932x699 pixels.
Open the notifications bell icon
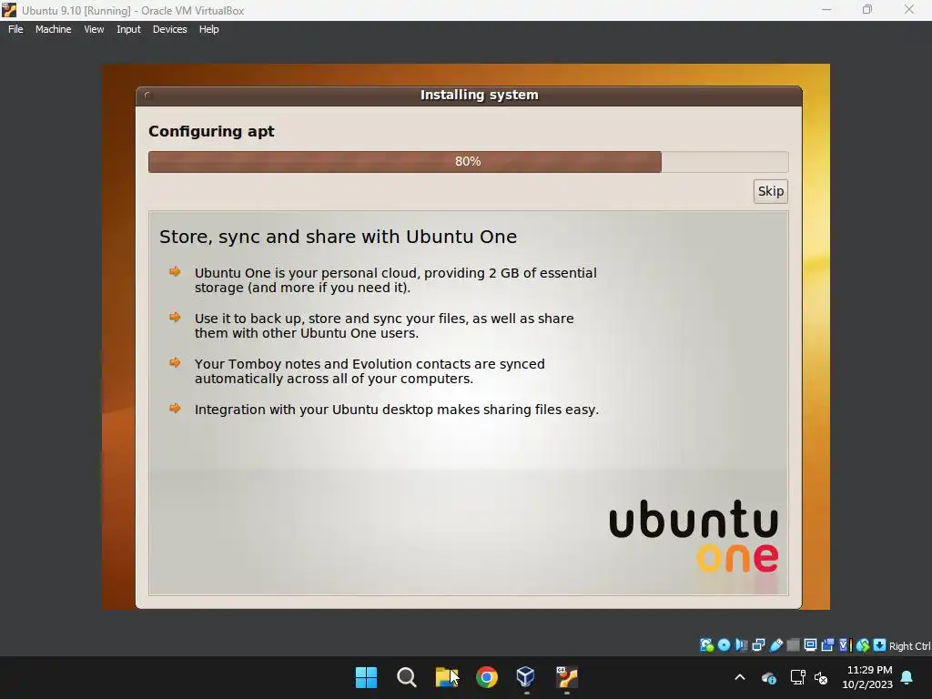tap(907, 677)
